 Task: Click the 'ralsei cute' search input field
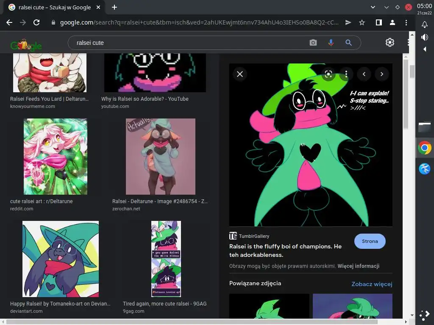pyautogui.click(x=188, y=43)
